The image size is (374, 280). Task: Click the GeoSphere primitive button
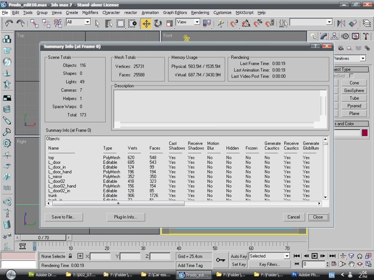pyautogui.click(x=354, y=90)
